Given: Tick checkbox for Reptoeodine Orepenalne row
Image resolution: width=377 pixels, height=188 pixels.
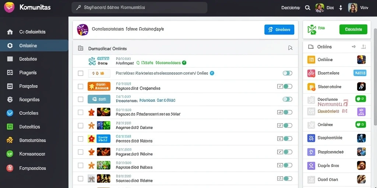Looking at the screenshot, I should click(81, 86).
